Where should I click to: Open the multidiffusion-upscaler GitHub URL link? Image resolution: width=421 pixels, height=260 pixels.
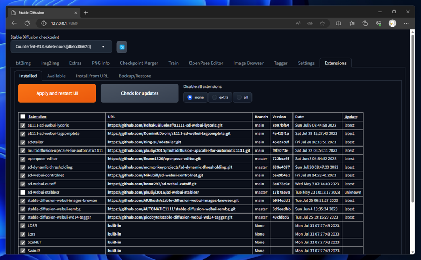click(x=179, y=150)
